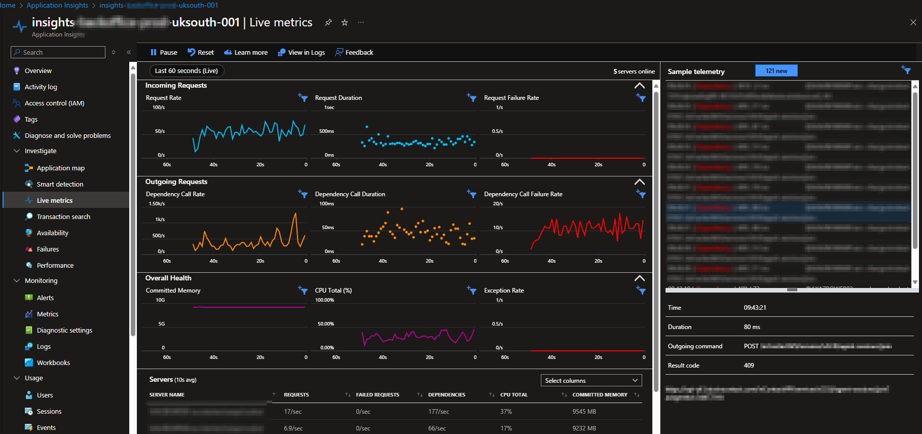Sort by FAILED REQUESTS column header
Image resolution: width=922 pixels, height=434 pixels.
tap(377, 394)
